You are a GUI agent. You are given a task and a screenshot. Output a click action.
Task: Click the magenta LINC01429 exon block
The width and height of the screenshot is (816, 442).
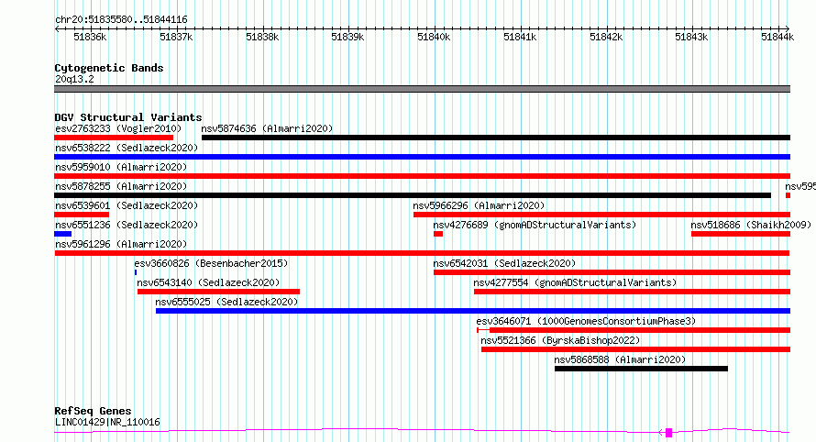pyautogui.click(x=668, y=433)
